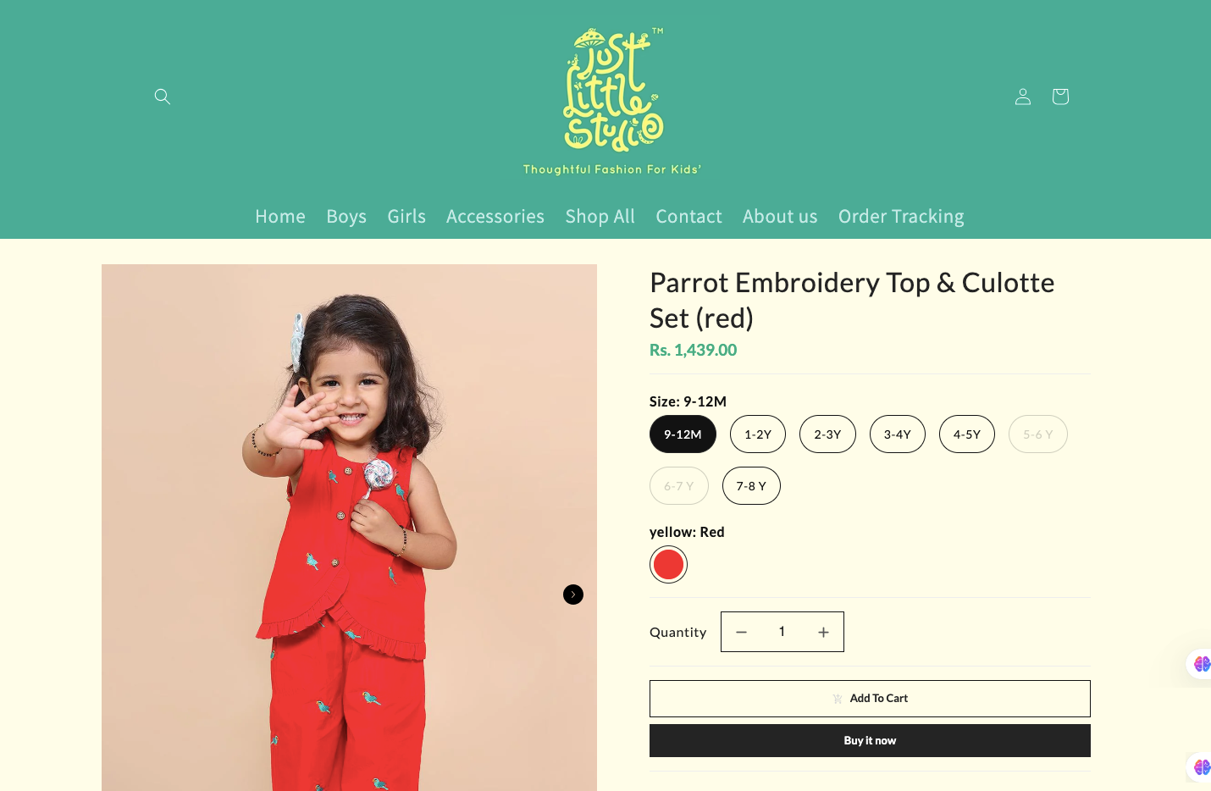This screenshot has height=791, width=1211.
Task: Show next product image with arrow
Action: (x=573, y=595)
